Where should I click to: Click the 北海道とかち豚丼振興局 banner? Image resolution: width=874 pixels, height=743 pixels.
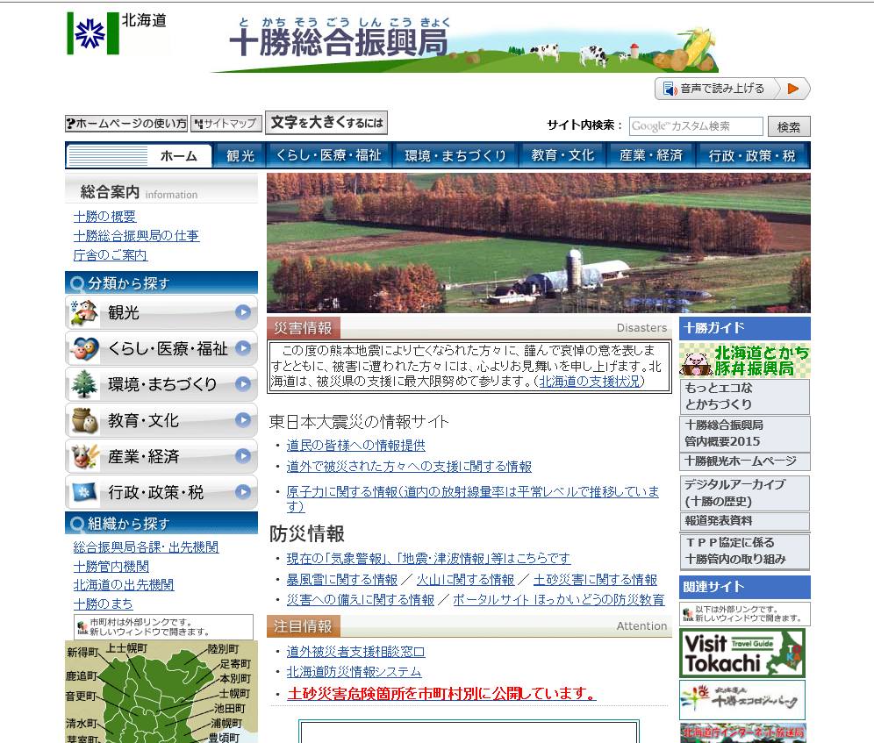tap(745, 361)
